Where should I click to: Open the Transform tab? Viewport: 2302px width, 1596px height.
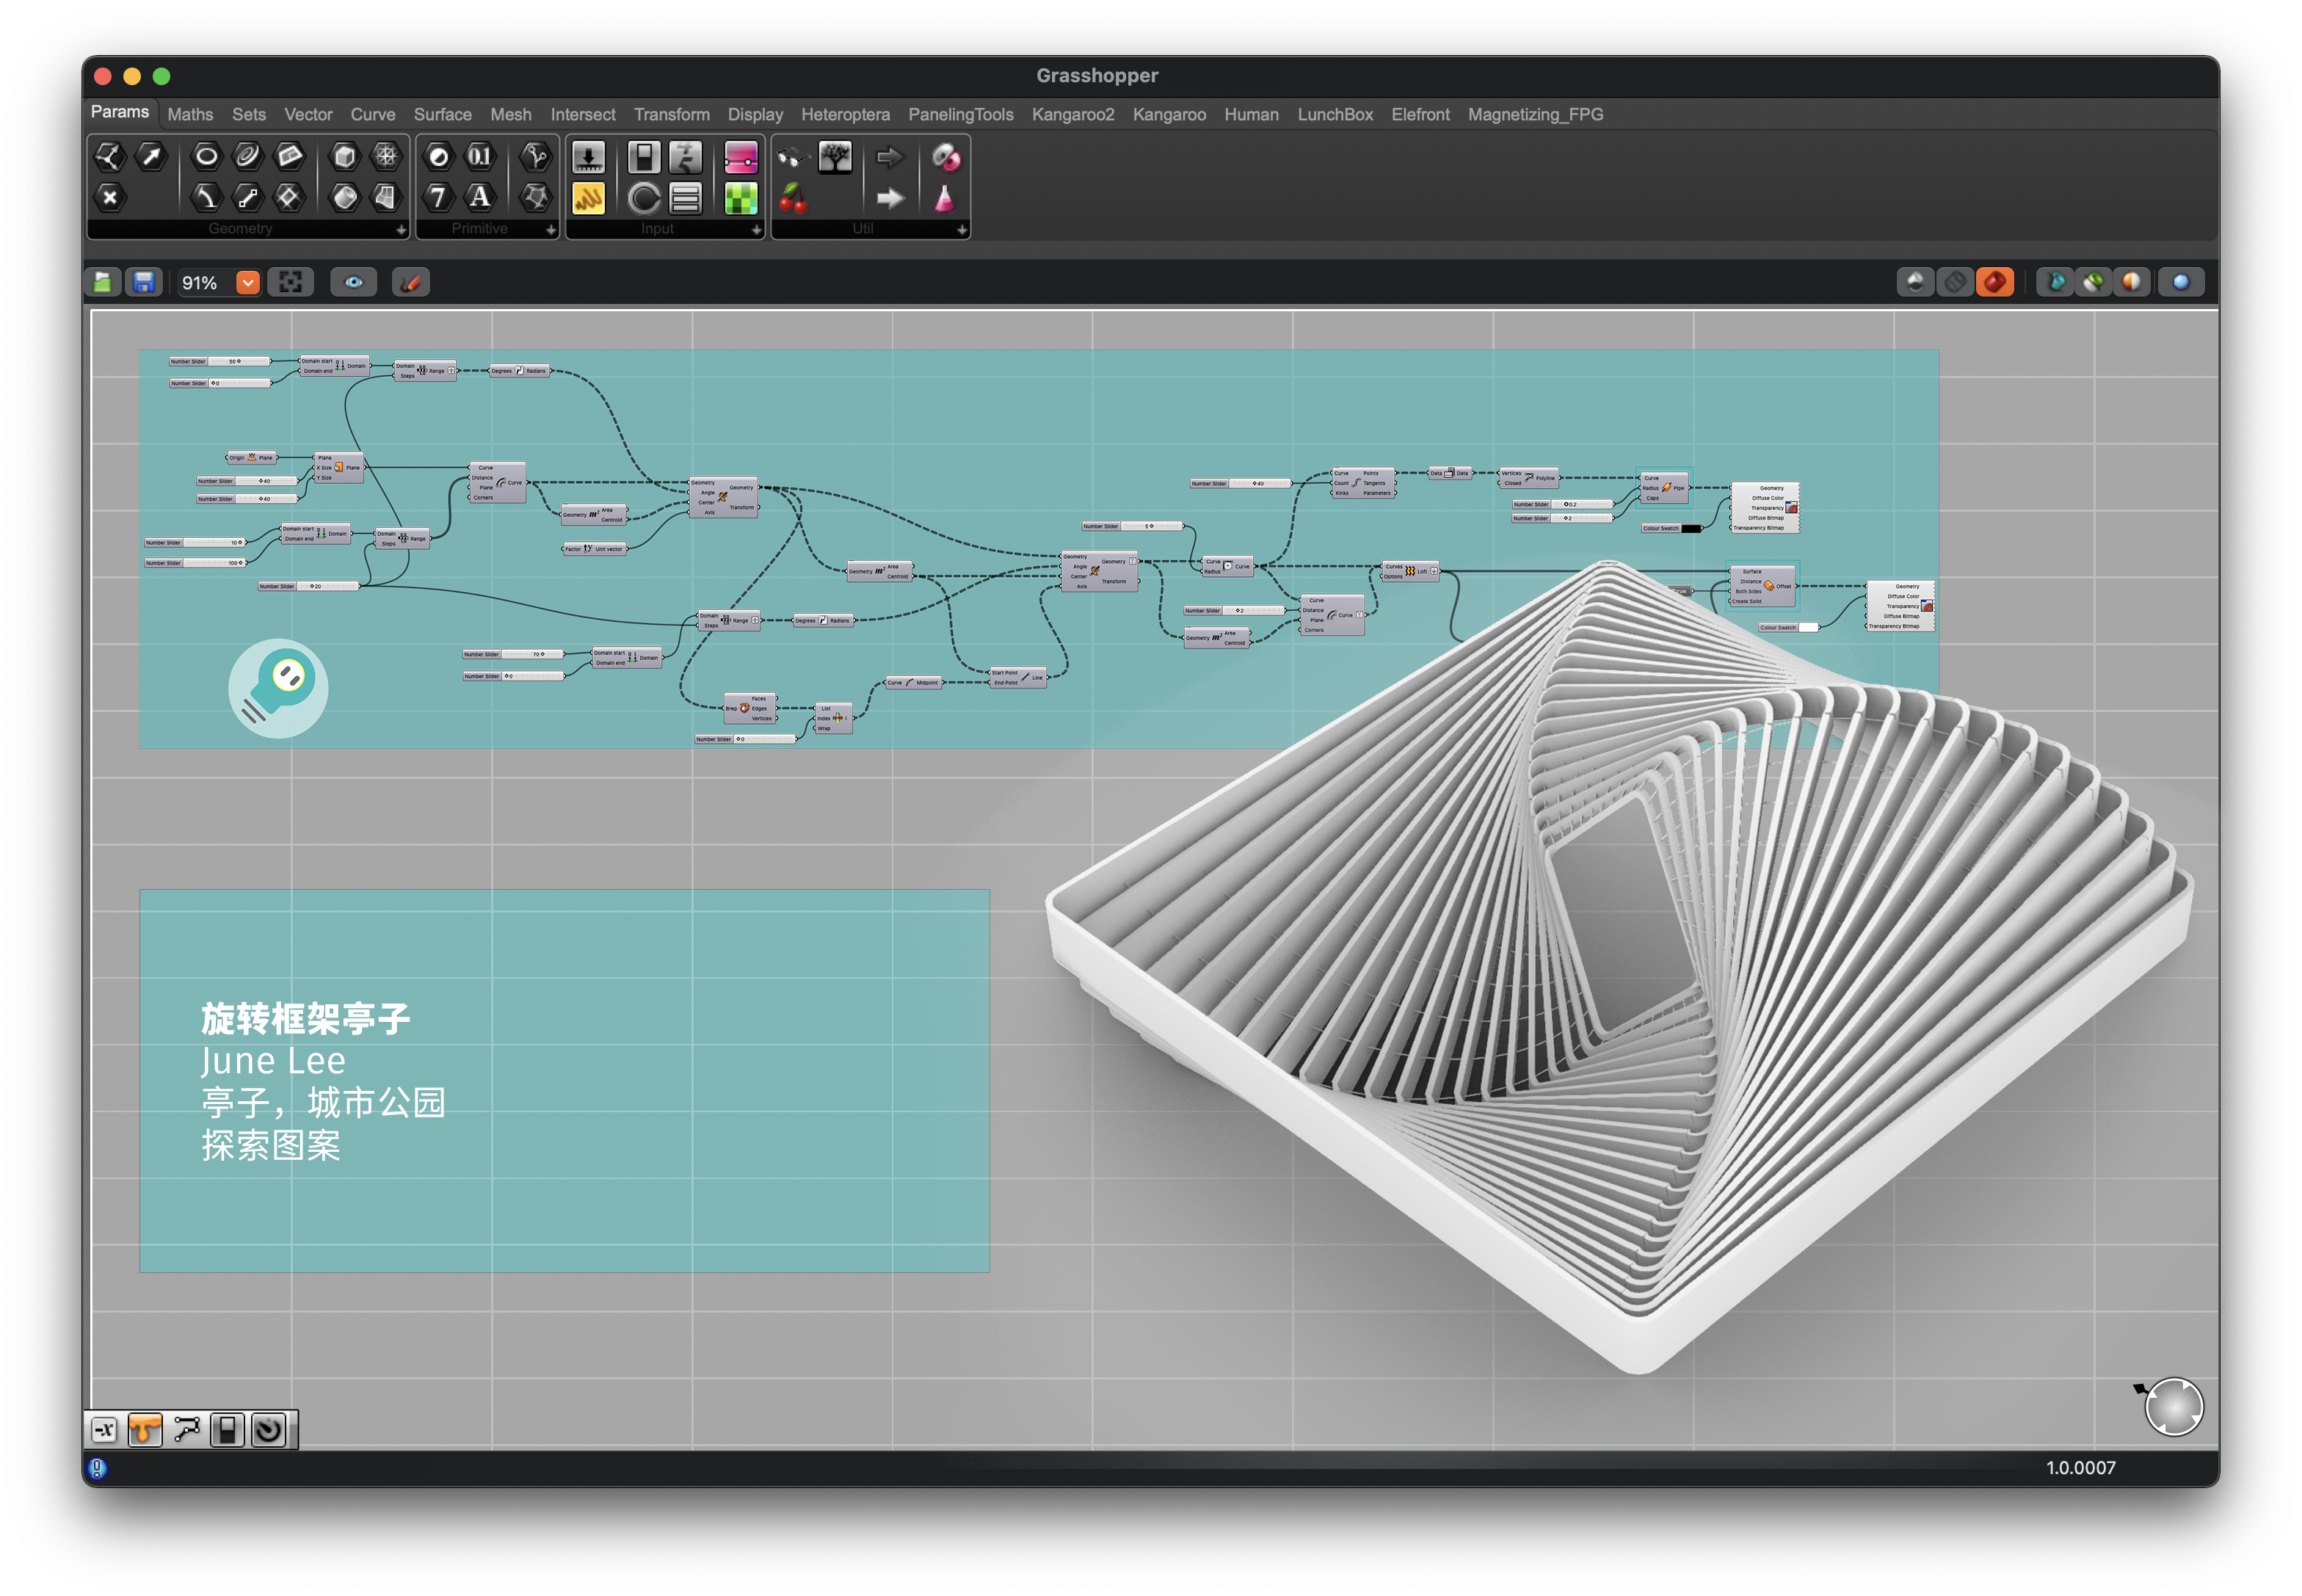[671, 115]
